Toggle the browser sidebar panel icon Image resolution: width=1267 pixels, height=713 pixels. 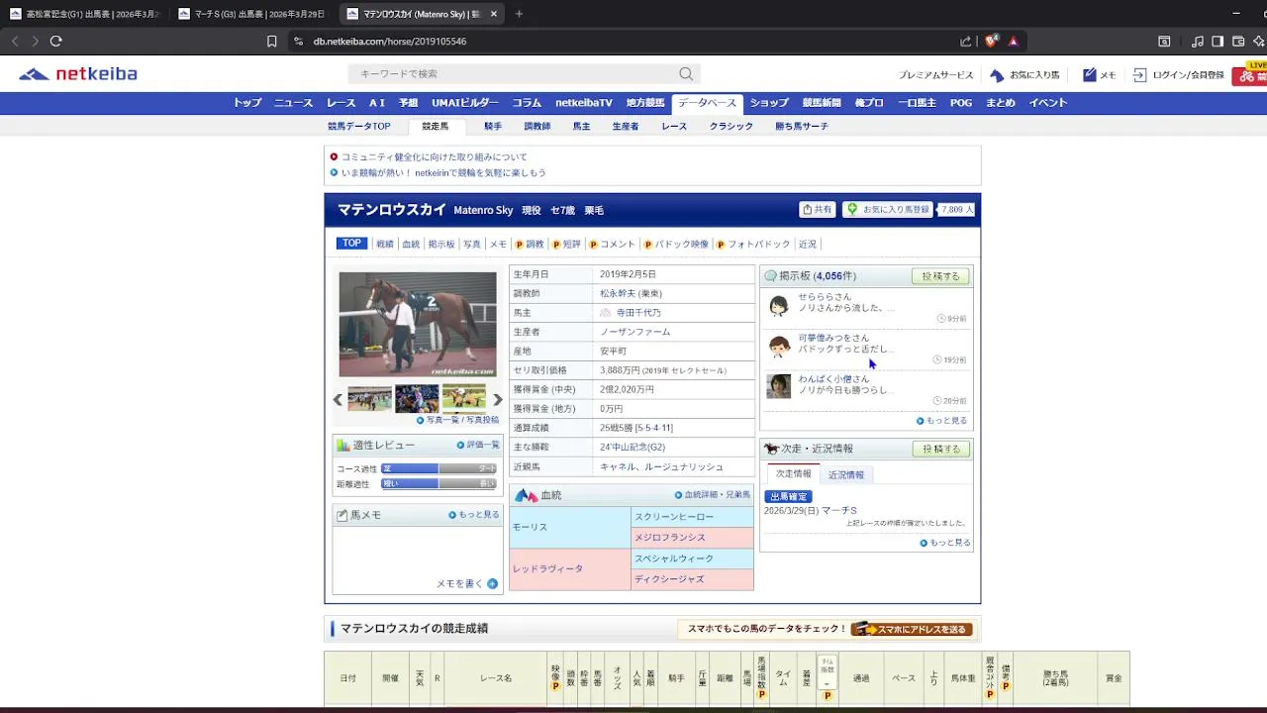1218,42
